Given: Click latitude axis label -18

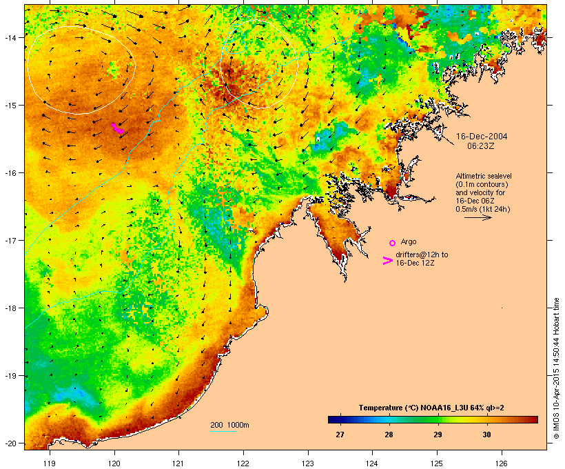Looking at the screenshot, I should click(x=10, y=308).
